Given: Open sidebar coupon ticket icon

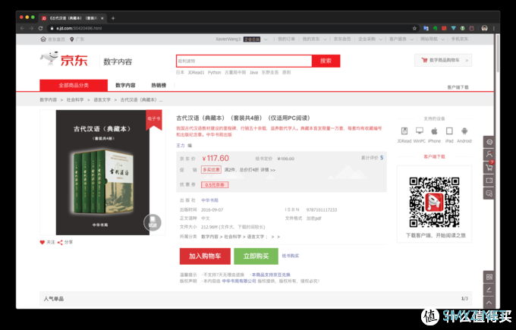Looking at the screenshot, I should click(489, 181).
